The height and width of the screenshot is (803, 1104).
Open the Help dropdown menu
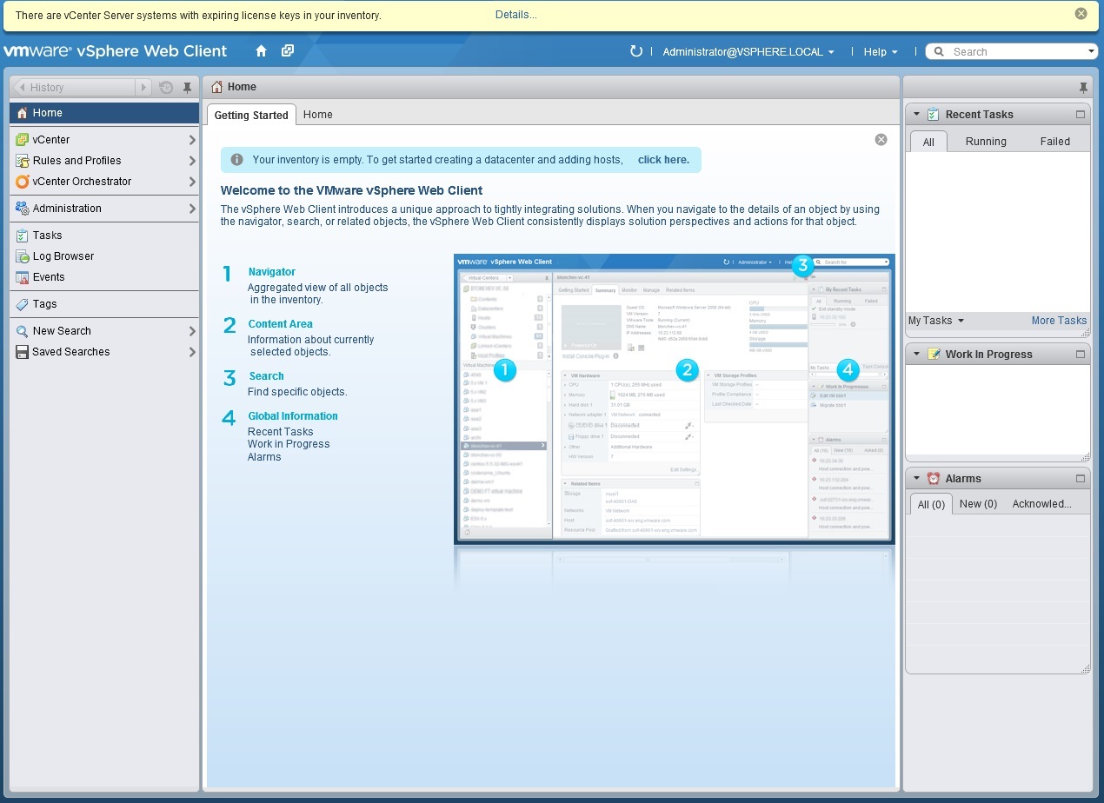click(x=881, y=52)
